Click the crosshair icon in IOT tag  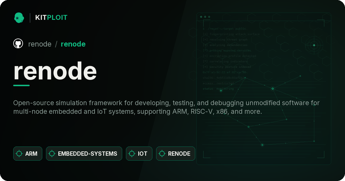(132, 154)
